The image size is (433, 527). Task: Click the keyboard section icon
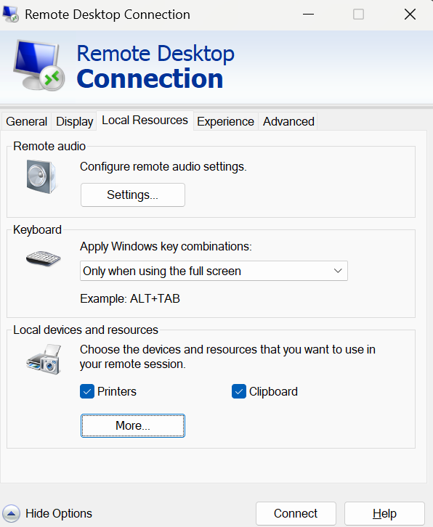(x=44, y=258)
